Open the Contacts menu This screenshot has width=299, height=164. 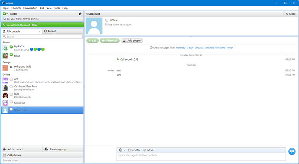point(16,8)
